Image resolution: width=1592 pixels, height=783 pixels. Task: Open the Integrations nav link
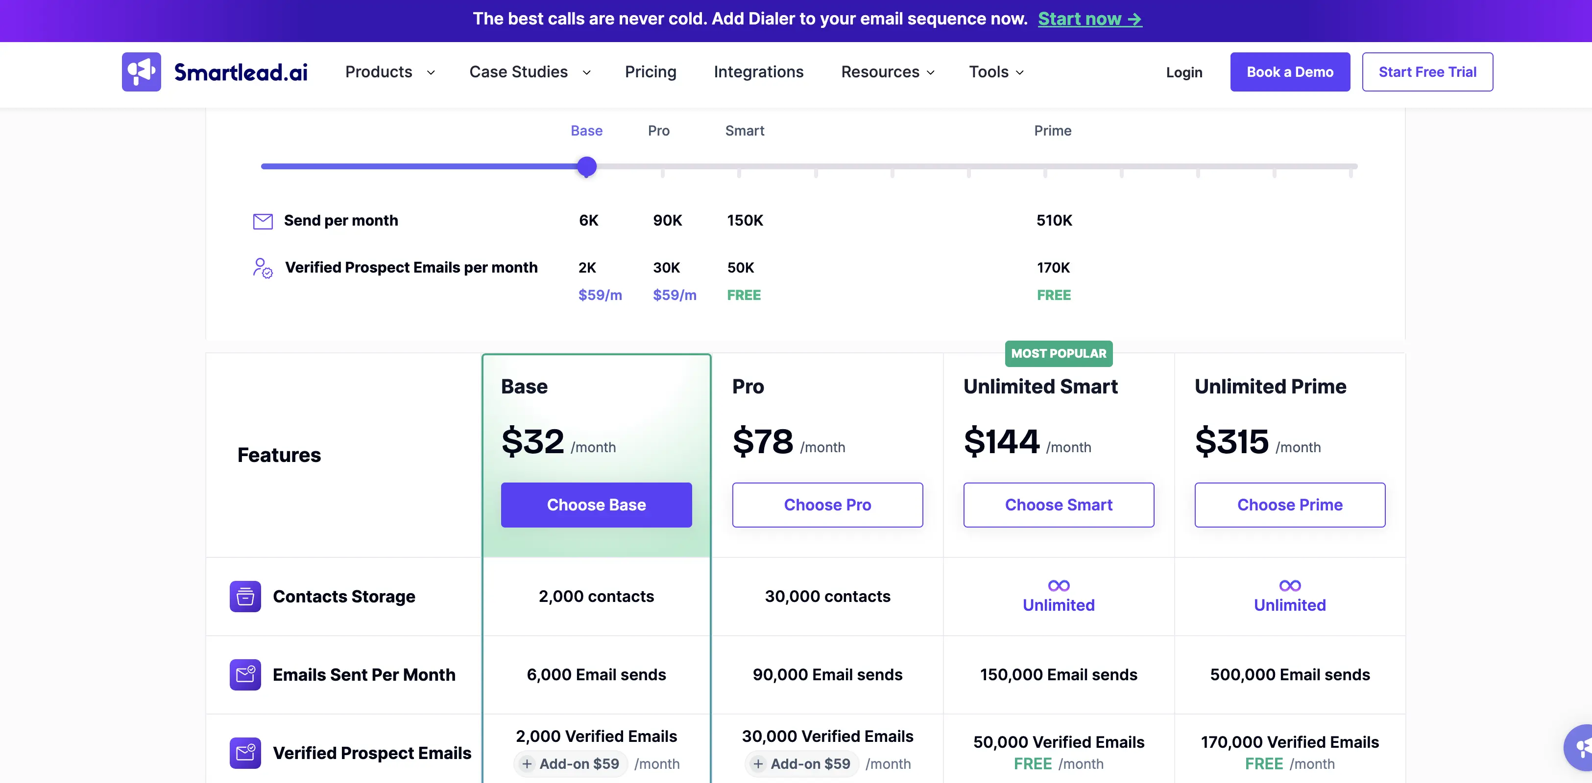pos(758,72)
